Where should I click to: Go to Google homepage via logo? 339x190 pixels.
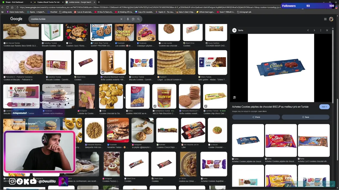(x=16, y=19)
